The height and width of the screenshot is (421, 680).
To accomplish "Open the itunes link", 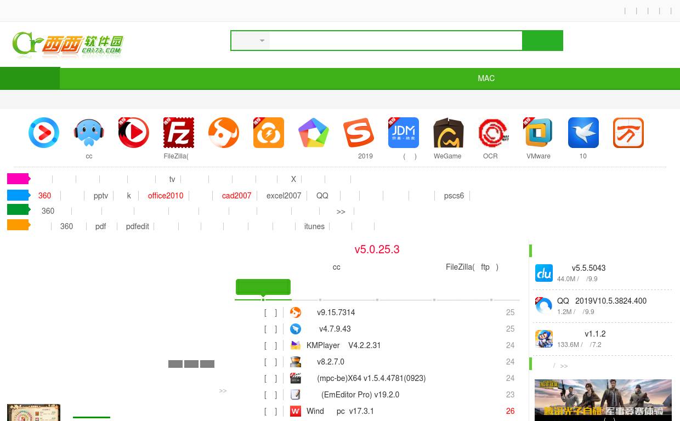I will pos(314,226).
